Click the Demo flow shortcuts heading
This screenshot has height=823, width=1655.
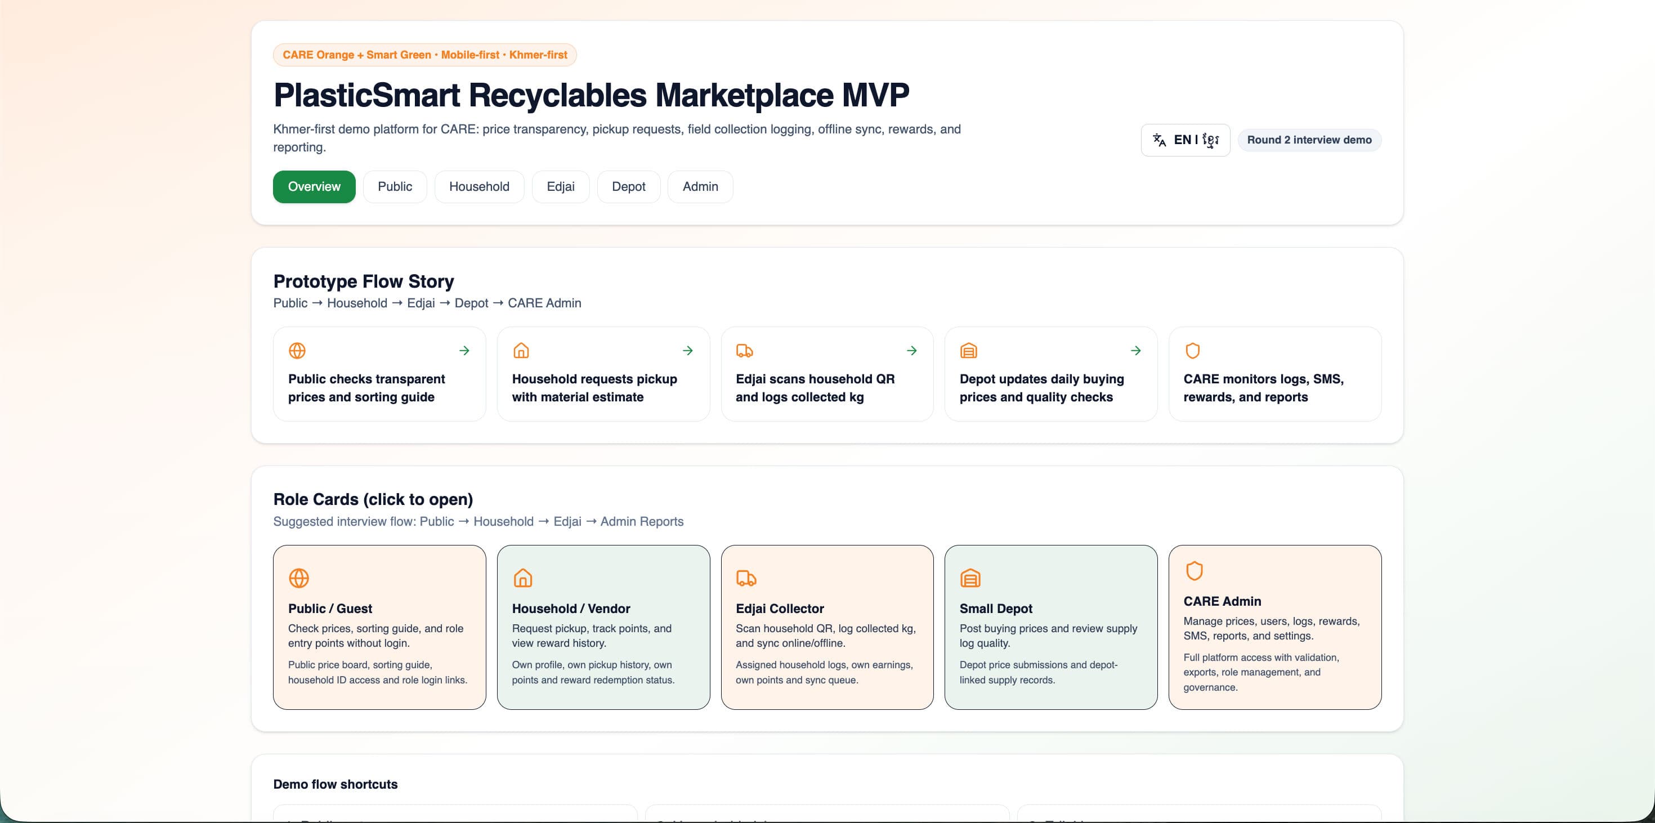pos(336,784)
